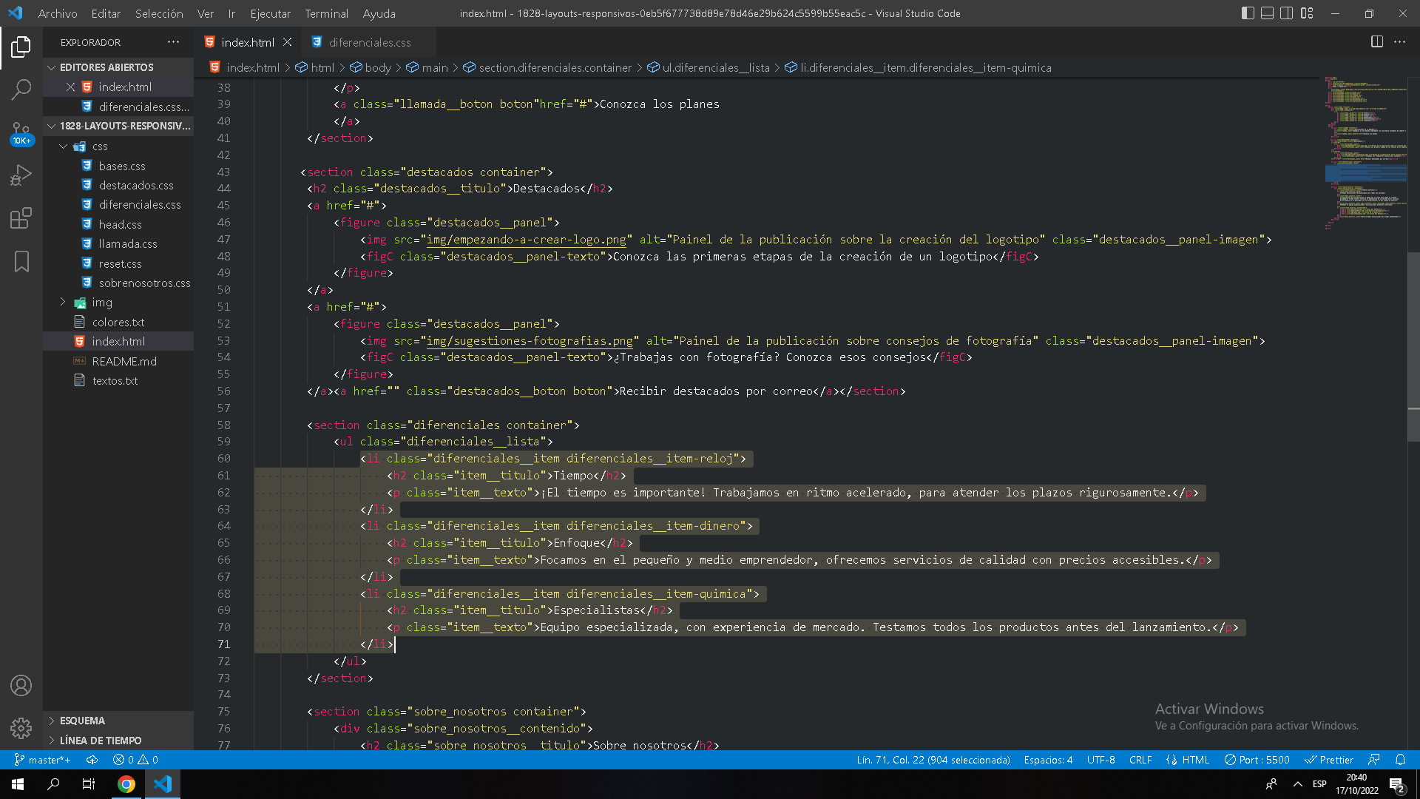Click breadcrumb section.diferenciales.container
Image resolution: width=1420 pixels, height=799 pixels.
[x=547, y=67]
